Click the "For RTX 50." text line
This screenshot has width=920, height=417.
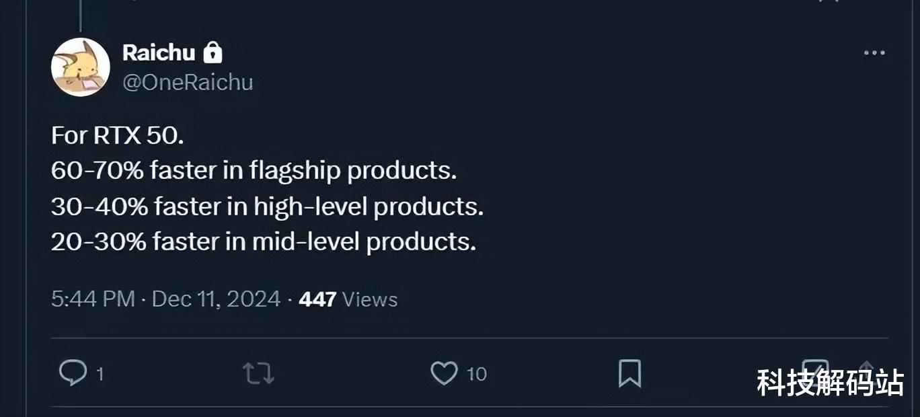click(x=118, y=136)
